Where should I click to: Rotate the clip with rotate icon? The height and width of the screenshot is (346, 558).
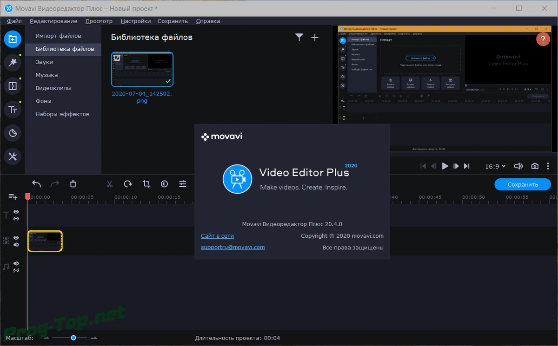[x=128, y=184]
